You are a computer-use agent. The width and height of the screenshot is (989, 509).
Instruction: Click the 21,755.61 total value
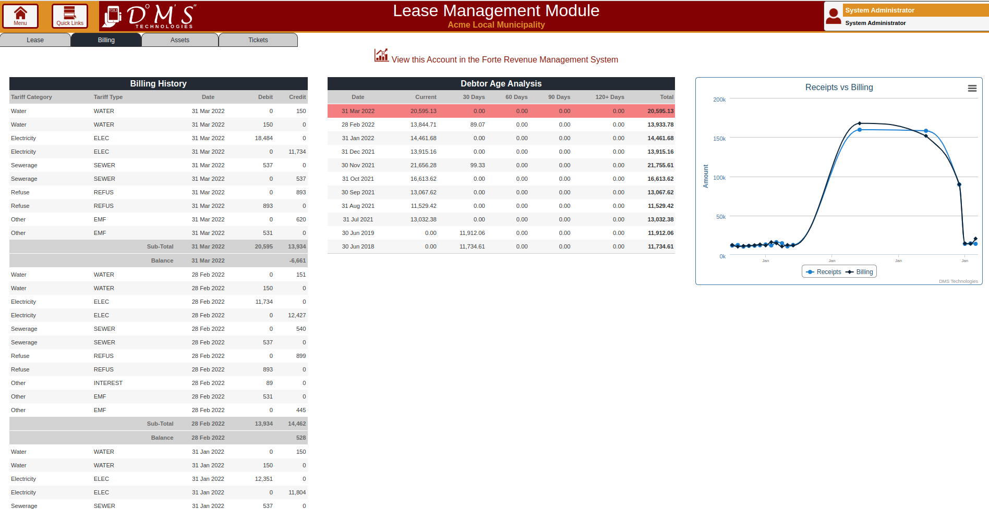click(x=660, y=165)
